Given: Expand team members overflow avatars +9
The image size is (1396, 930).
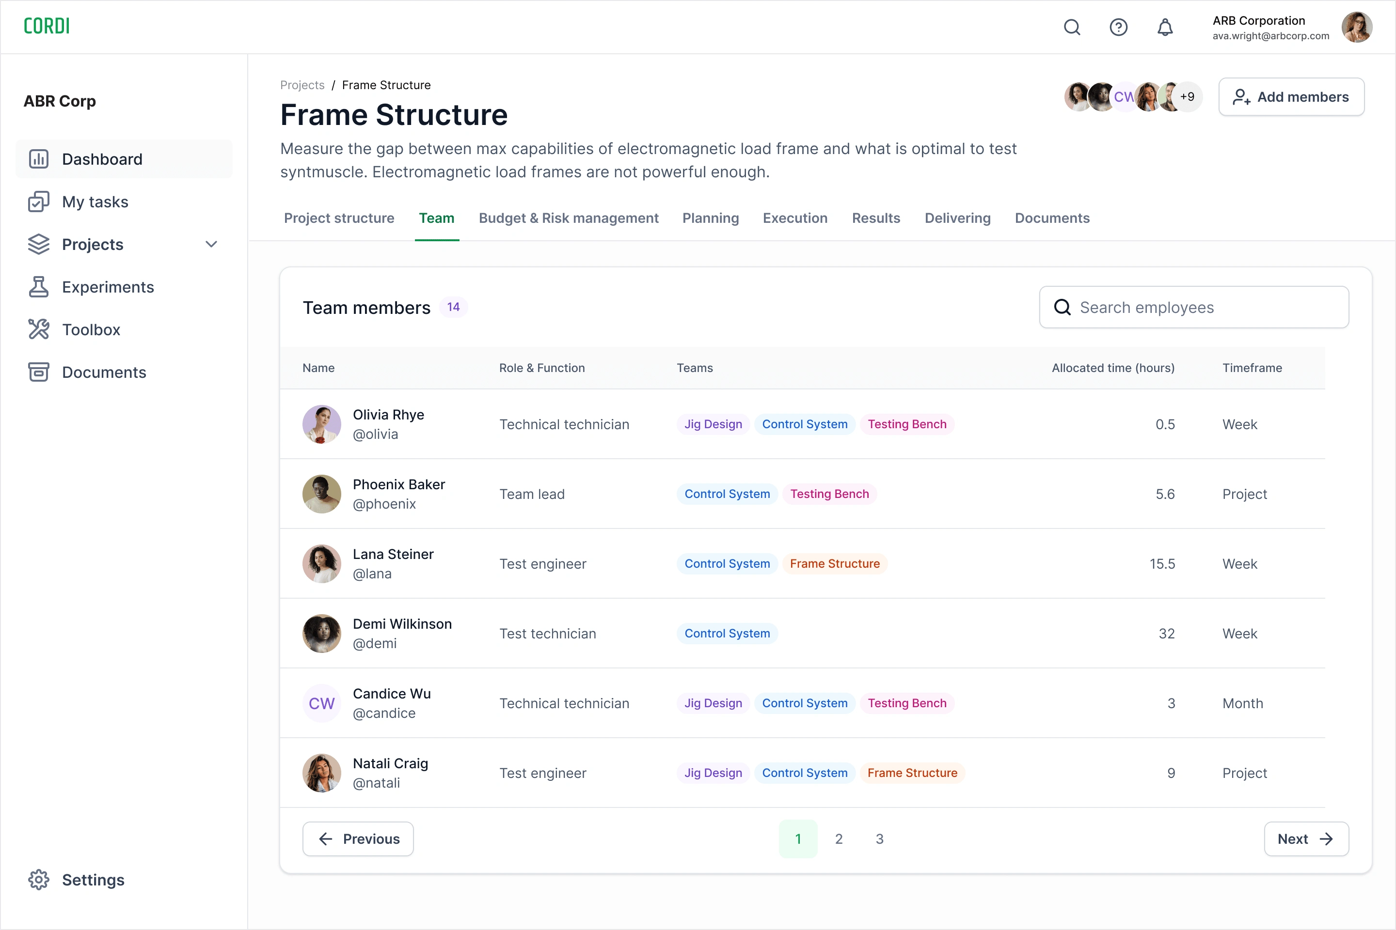Looking at the screenshot, I should [1186, 96].
